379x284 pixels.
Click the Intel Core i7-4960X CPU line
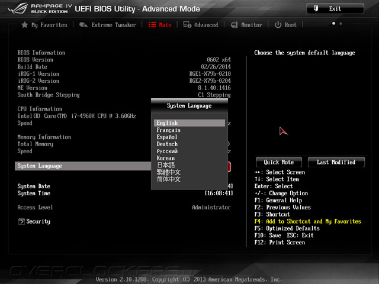76,116
